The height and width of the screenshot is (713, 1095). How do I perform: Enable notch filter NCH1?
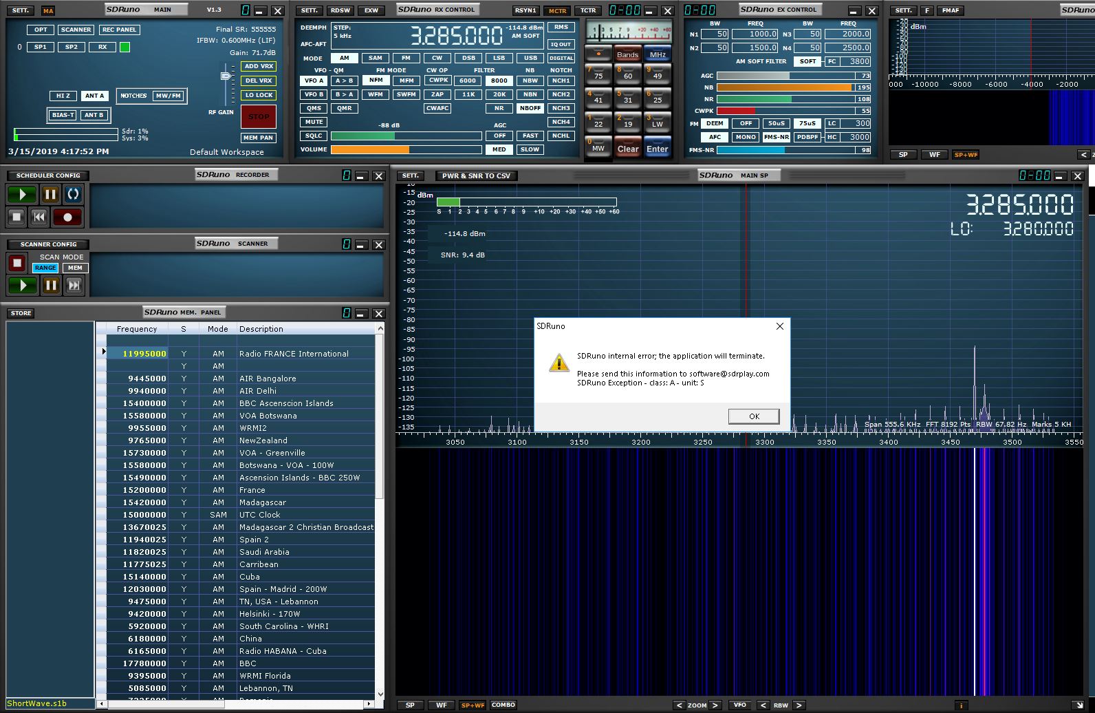(x=561, y=81)
